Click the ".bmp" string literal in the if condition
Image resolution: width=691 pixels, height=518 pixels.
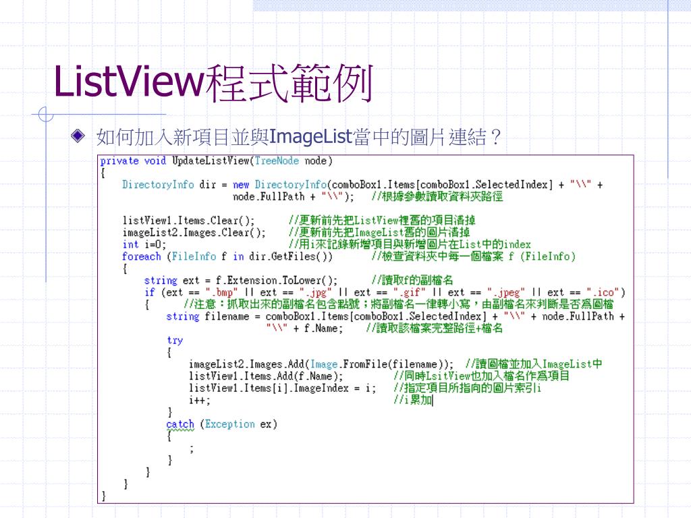[221, 292]
